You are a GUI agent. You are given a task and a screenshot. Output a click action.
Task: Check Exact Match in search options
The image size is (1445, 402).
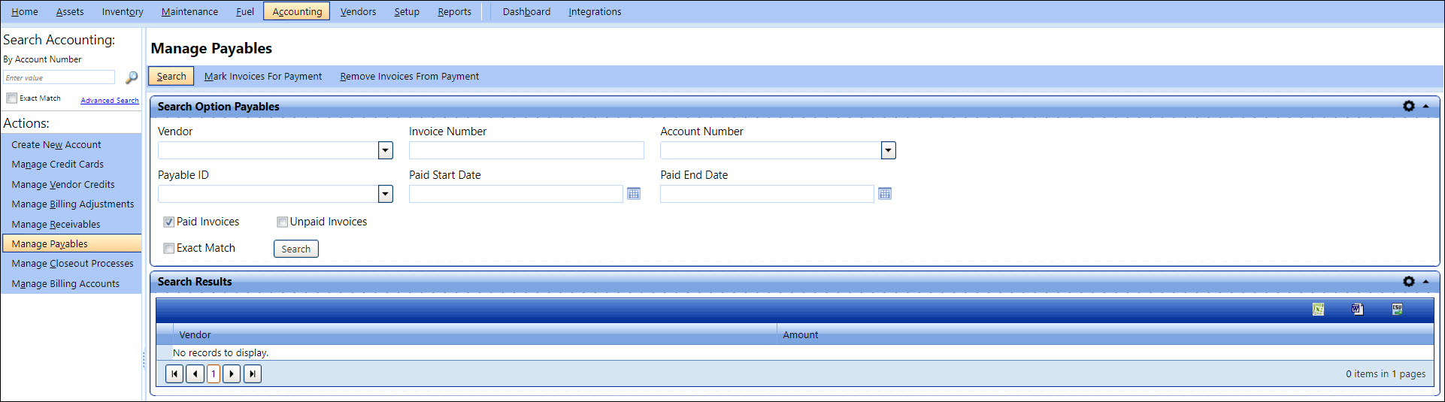point(169,249)
